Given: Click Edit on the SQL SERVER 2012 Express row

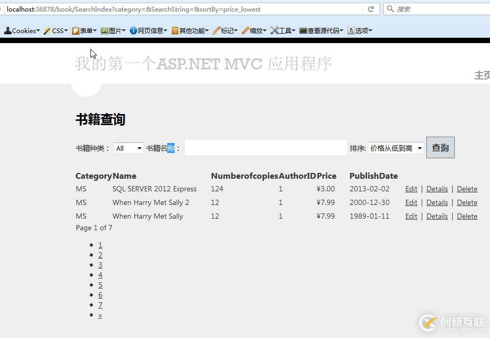Looking at the screenshot, I should click(x=411, y=189).
